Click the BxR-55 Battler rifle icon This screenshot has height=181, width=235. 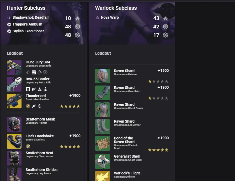14,84
